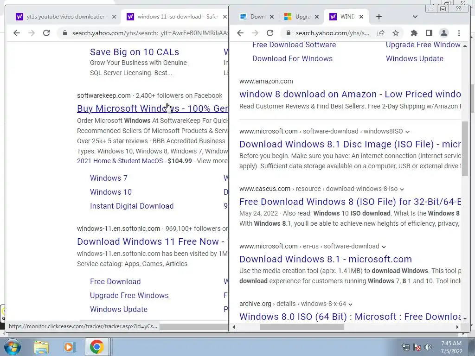Close the windows 11 iso download tab

pyautogui.click(x=225, y=17)
